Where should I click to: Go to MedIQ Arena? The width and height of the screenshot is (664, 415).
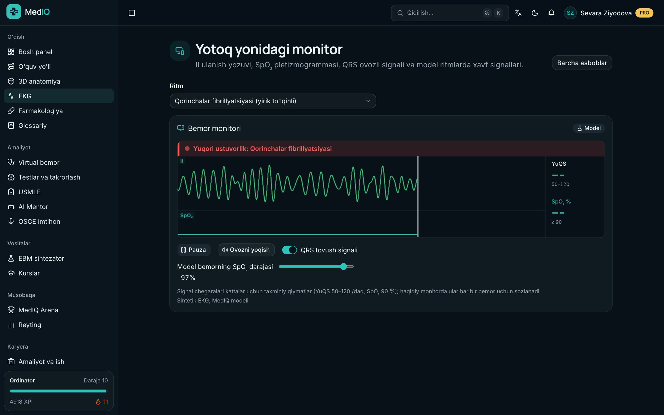click(59, 310)
